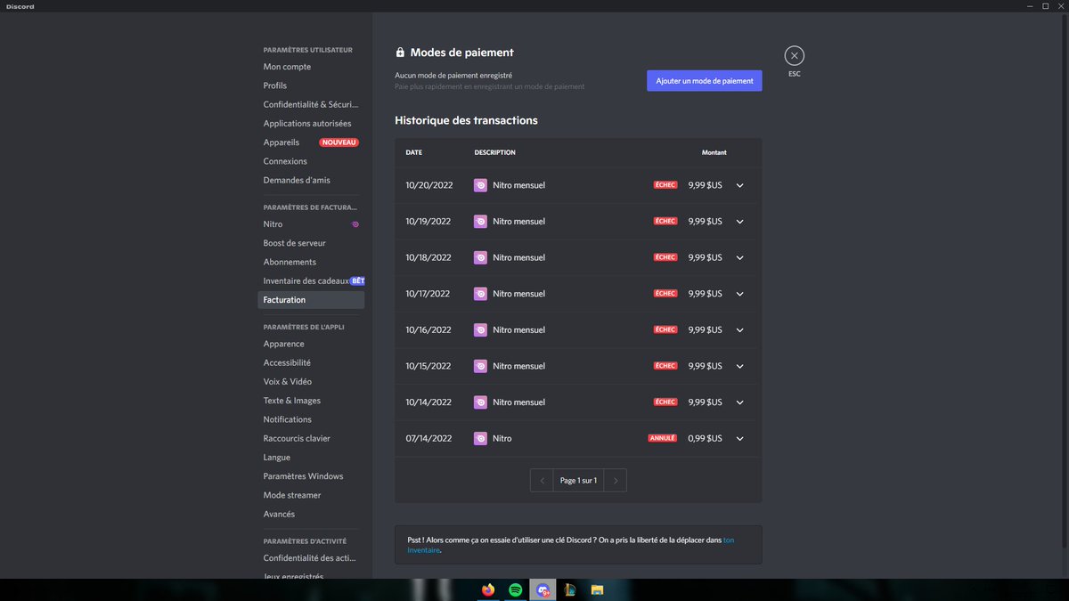
Task: Click Nitro icon in 10/19/2022 transaction row
Action: [x=481, y=222]
